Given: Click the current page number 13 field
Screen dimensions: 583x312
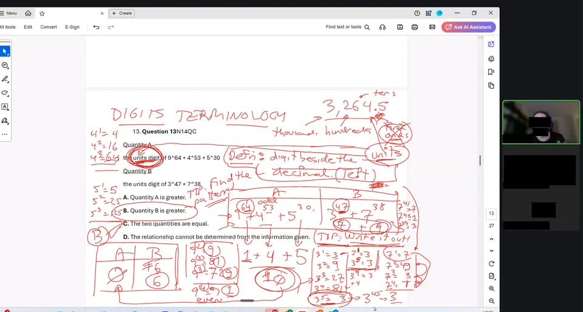Looking at the screenshot, I should point(491,213).
